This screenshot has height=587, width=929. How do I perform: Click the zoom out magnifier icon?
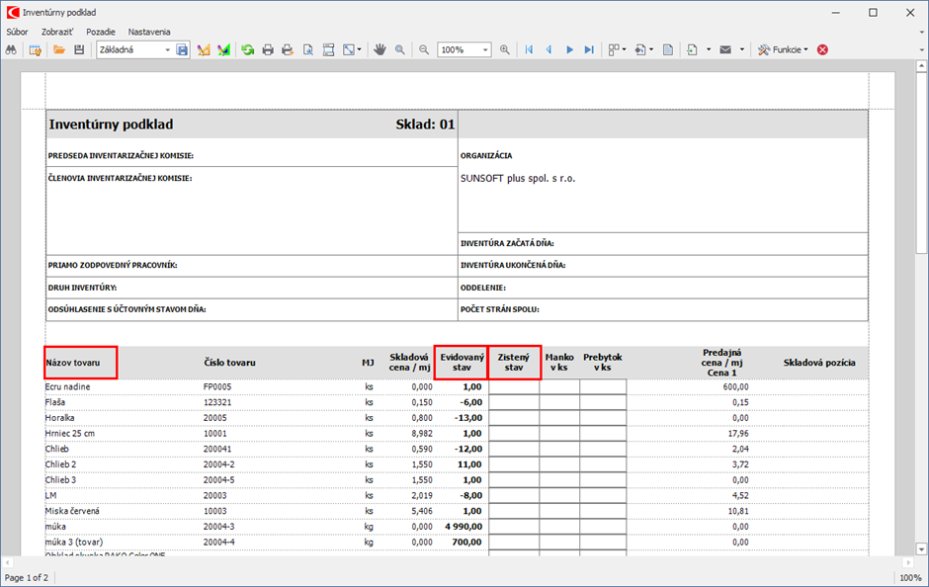click(x=424, y=49)
